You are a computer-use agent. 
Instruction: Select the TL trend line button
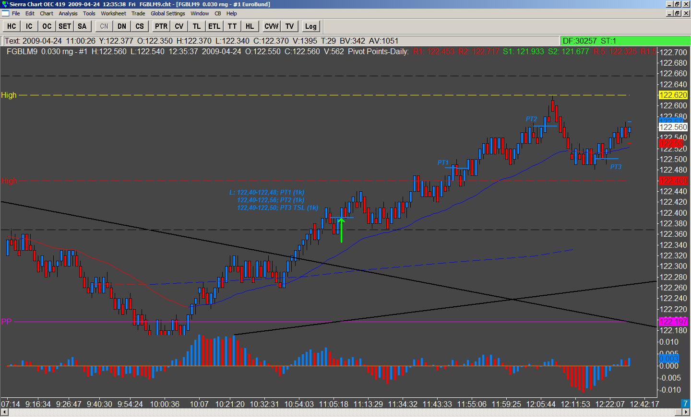coord(197,26)
